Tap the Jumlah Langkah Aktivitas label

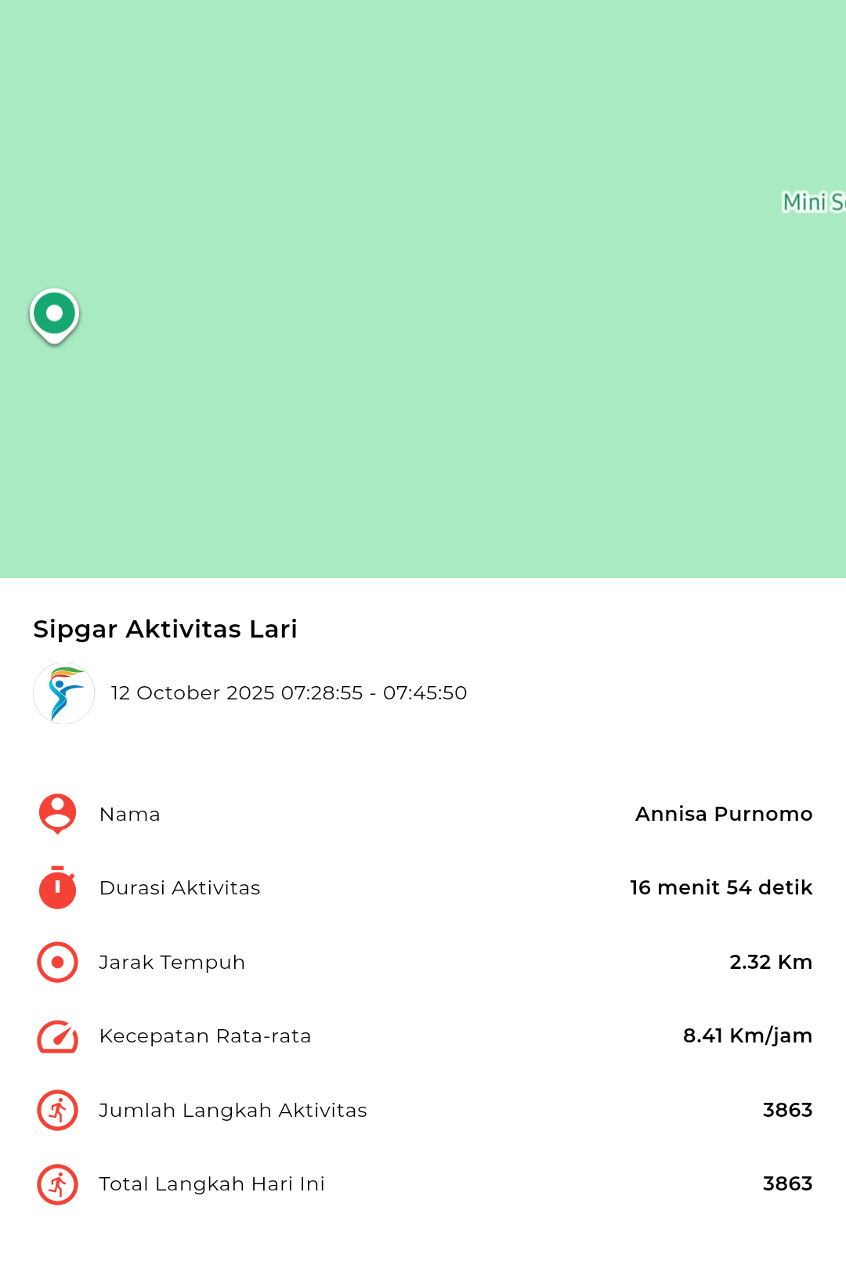(233, 1110)
